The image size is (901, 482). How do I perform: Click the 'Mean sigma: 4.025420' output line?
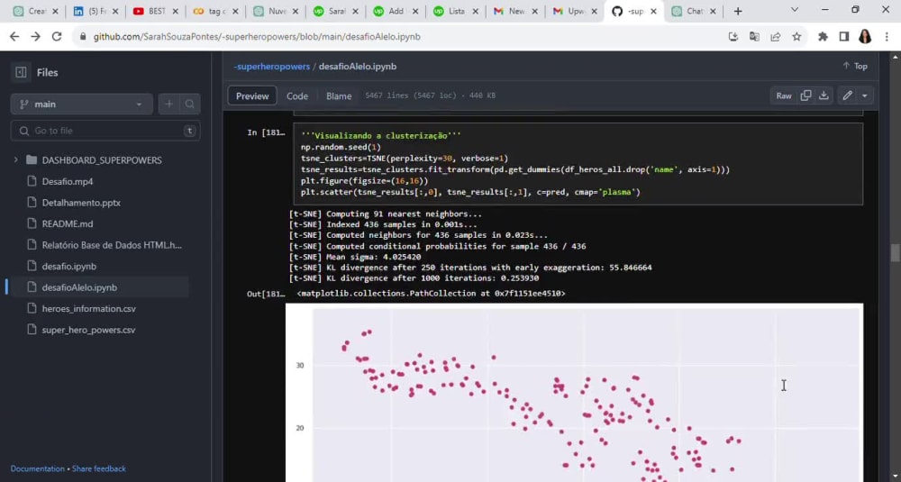[354, 257]
